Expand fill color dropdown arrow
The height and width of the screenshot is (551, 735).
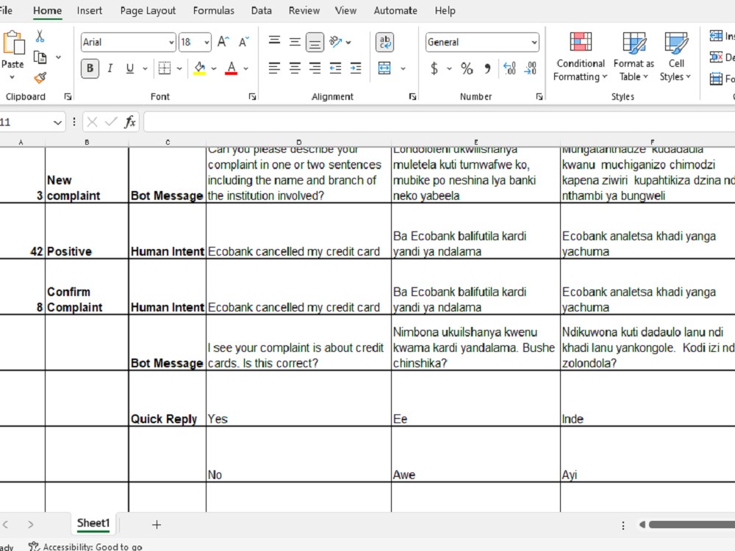tap(214, 69)
